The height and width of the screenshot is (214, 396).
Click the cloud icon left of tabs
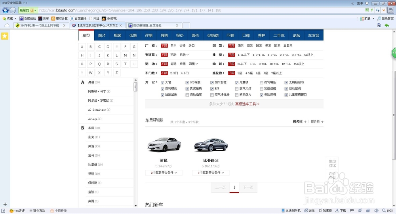pos(7,25)
